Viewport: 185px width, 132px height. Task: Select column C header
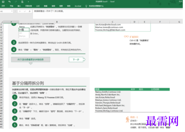tap(113, 22)
